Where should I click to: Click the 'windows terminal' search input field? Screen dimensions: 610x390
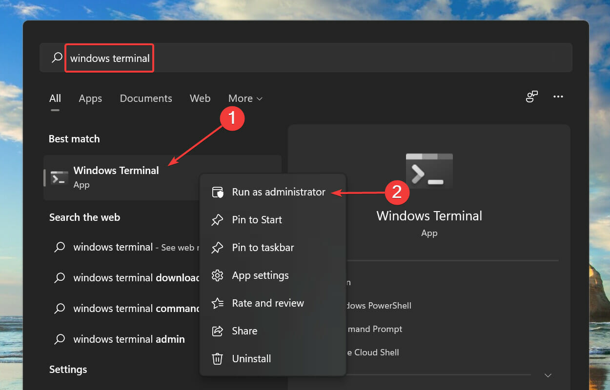coord(305,58)
